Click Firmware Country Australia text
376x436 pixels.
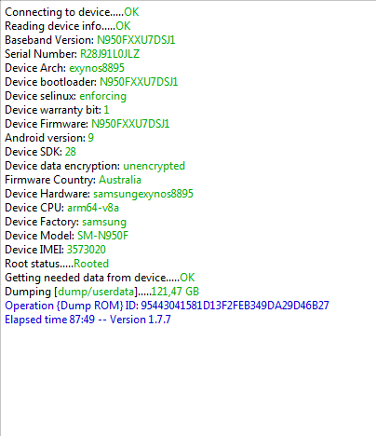point(120,180)
